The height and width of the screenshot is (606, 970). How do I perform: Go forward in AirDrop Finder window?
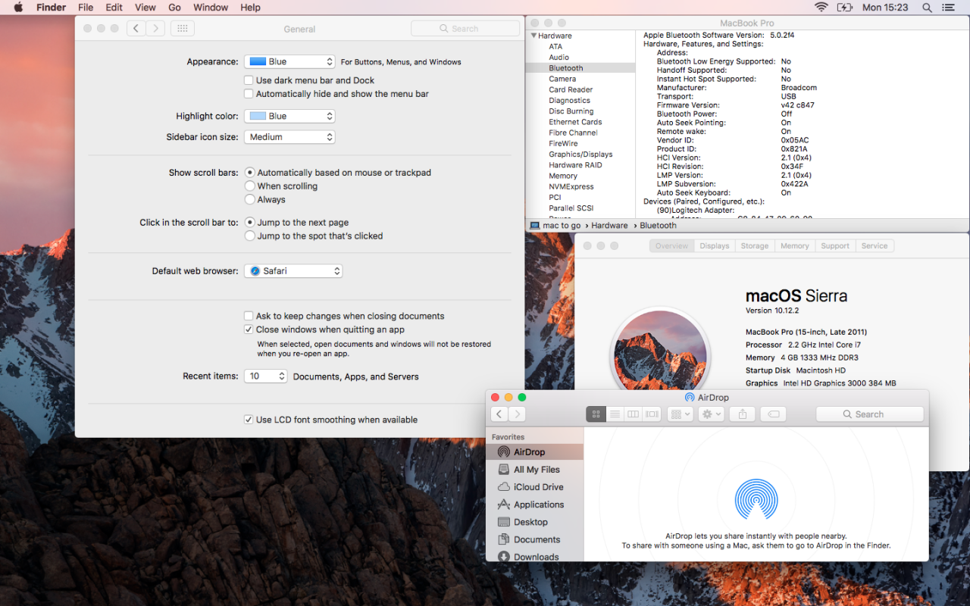point(517,414)
